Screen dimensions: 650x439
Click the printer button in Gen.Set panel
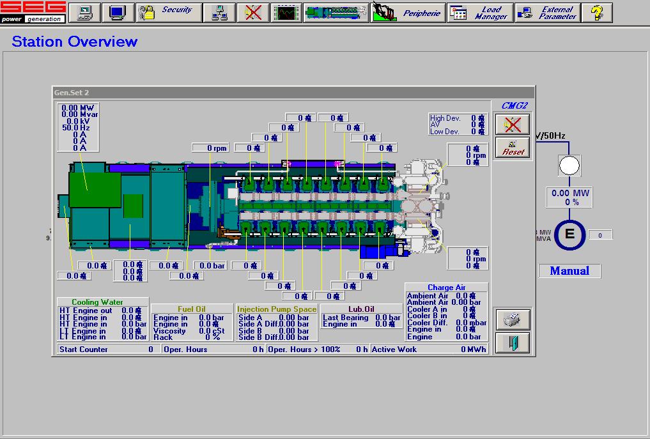point(513,320)
